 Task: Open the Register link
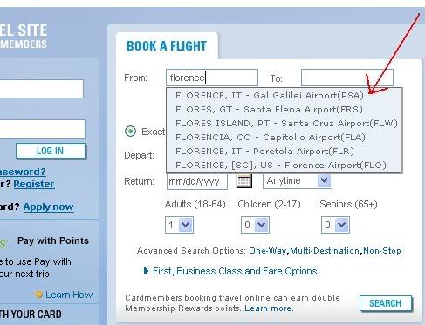click(x=34, y=184)
